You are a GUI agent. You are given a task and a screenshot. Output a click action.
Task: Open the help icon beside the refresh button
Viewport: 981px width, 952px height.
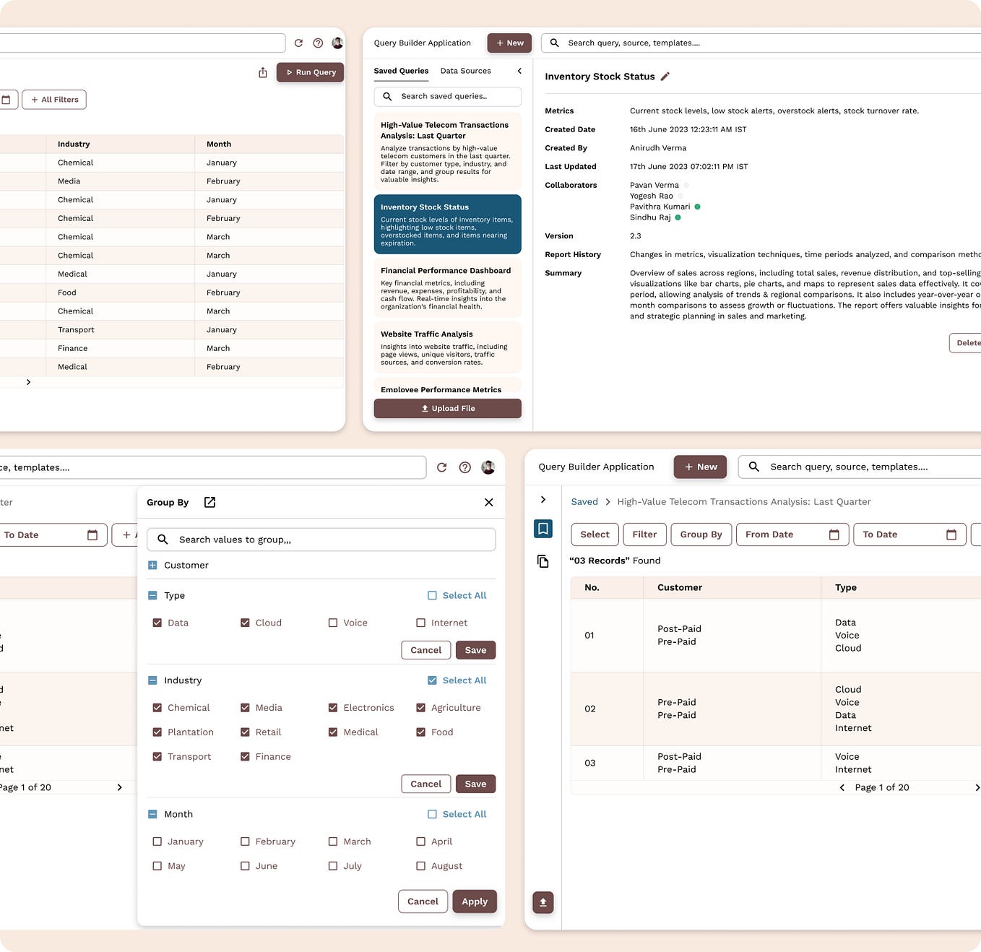pos(318,43)
